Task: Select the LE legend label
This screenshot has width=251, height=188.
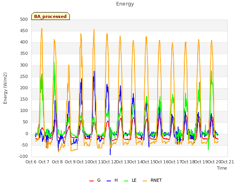Action: point(134,180)
